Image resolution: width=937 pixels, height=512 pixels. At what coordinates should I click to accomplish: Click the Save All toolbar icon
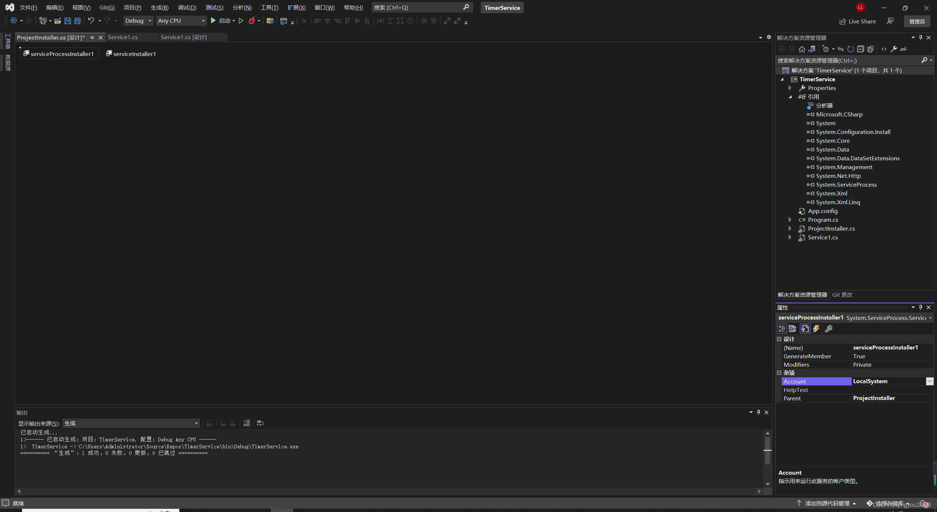click(x=78, y=21)
